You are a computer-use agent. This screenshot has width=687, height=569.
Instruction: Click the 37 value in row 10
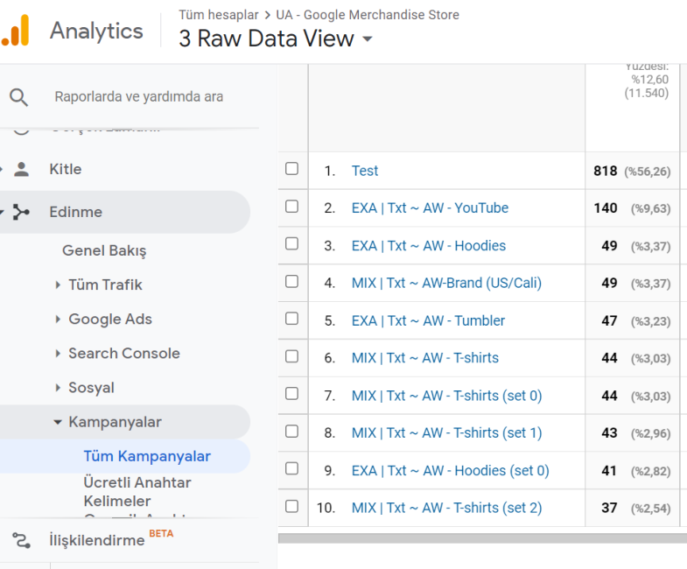pyautogui.click(x=609, y=508)
